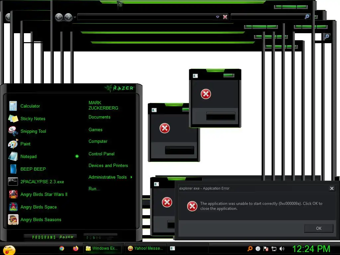The image size is (340, 255).
Task: Click the Power button in start menu
Action: [100, 237]
